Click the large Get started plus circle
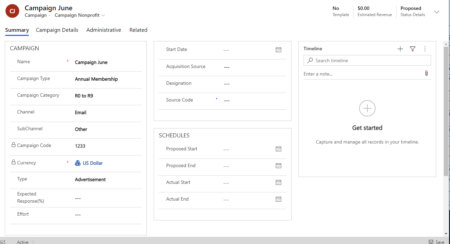This screenshot has height=244, width=450. pos(367,109)
